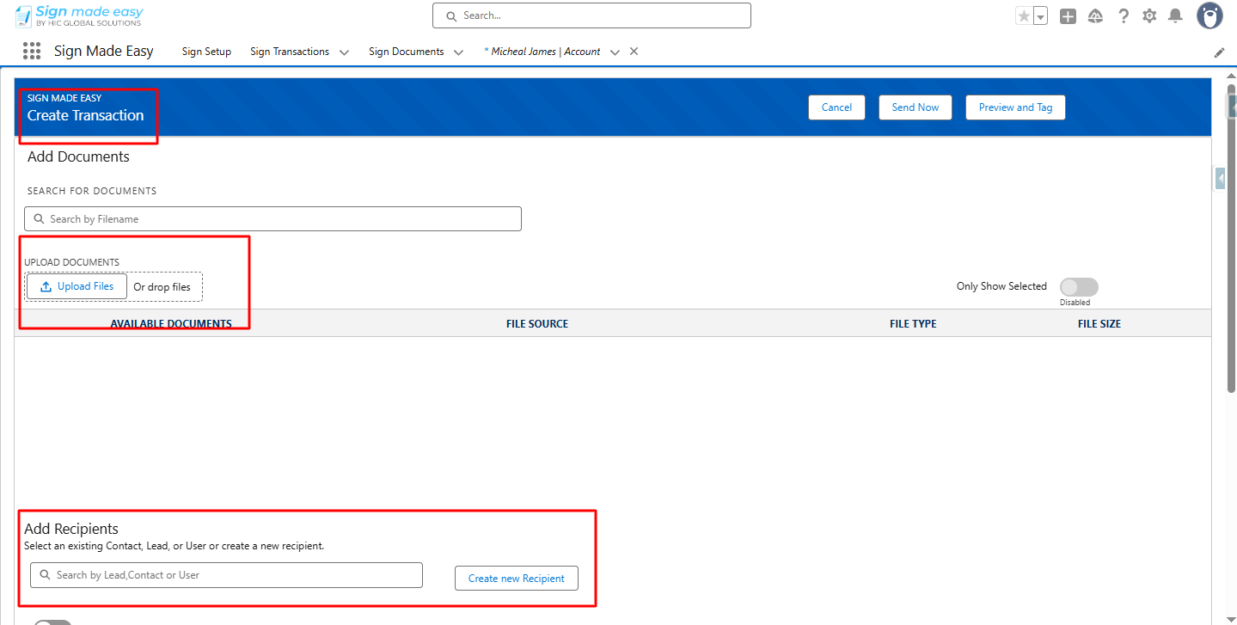Screen dimensions: 1237x625
Task: Open user profile avatar
Action: coord(1209,15)
